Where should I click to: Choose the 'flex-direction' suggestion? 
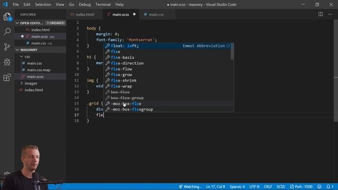click(167, 63)
